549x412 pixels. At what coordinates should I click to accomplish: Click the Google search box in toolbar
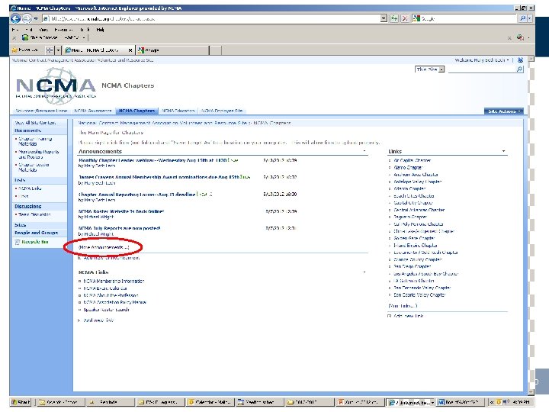coord(466,18)
